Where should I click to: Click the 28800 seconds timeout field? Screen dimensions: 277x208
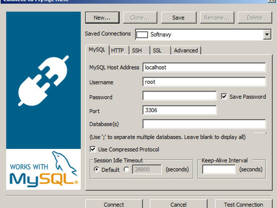tap(147, 169)
